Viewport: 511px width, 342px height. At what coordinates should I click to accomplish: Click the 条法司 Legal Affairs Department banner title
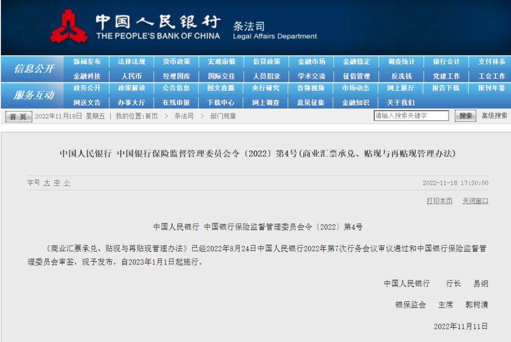click(x=275, y=30)
